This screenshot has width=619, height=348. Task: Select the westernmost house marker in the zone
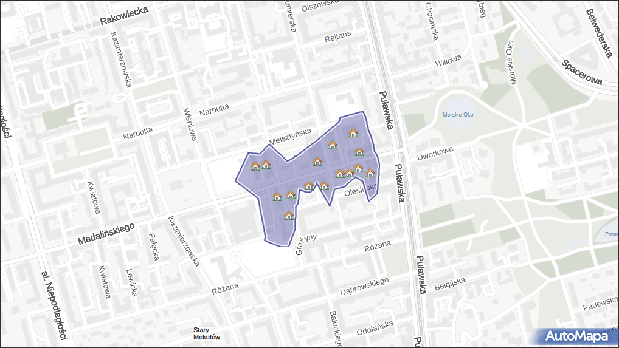pyautogui.click(x=255, y=166)
